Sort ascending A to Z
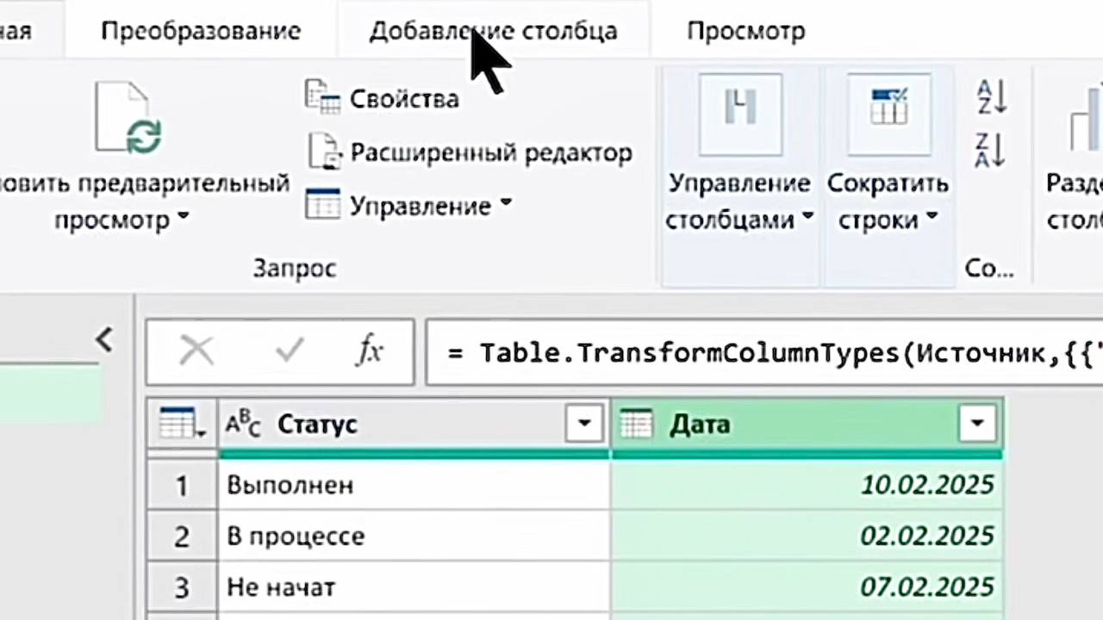Viewport: 1103px width, 620px height. tap(992, 97)
